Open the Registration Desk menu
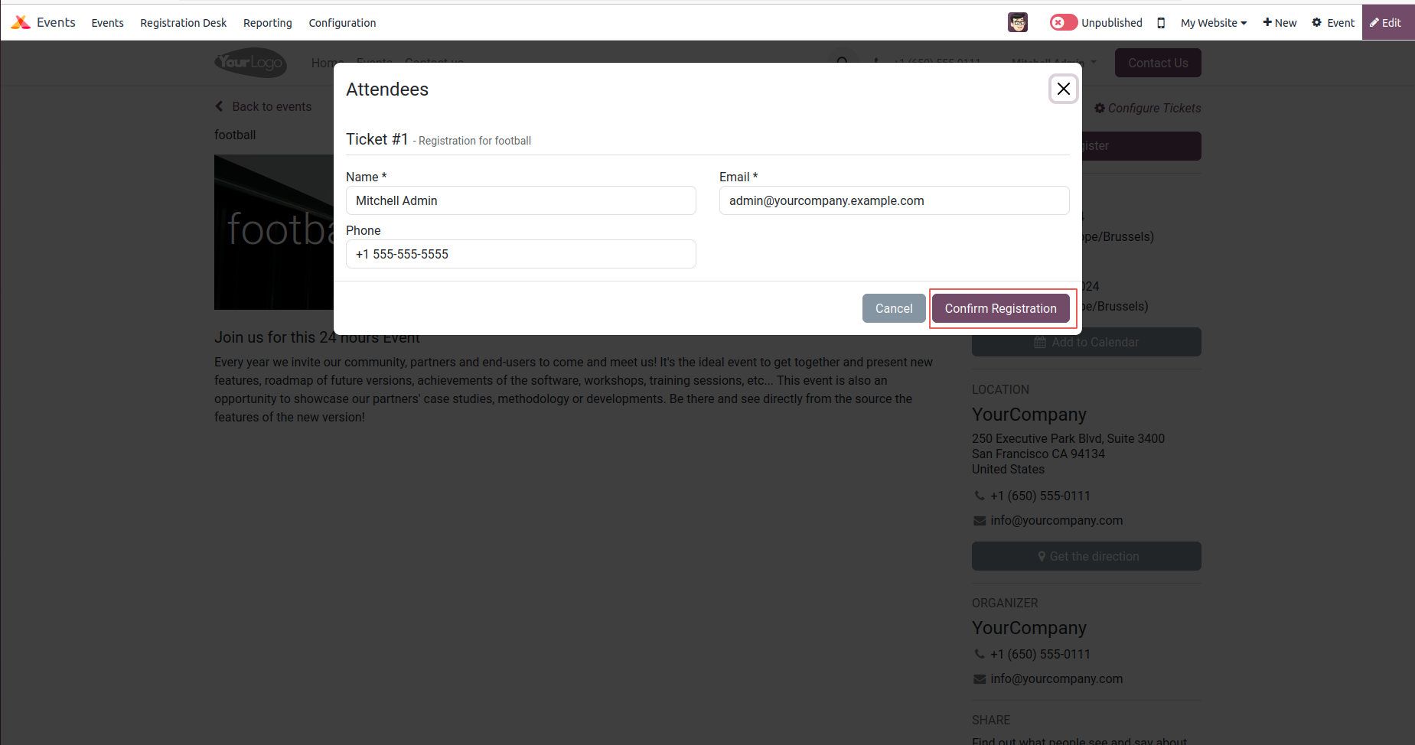1415x745 pixels. tap(183, 23)
